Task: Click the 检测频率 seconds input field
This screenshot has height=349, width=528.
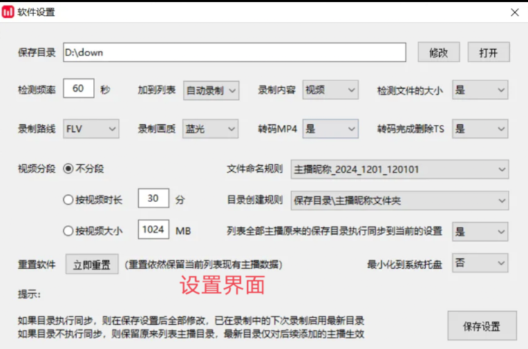Action: point(78,89)
